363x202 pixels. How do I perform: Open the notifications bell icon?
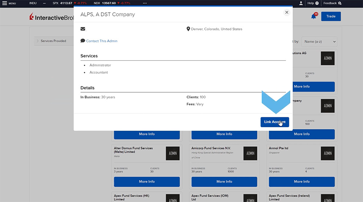314,16
